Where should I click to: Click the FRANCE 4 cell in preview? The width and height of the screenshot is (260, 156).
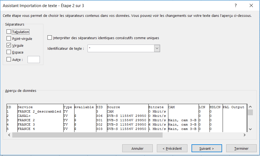pyautogui.click(x=26, y=129)
